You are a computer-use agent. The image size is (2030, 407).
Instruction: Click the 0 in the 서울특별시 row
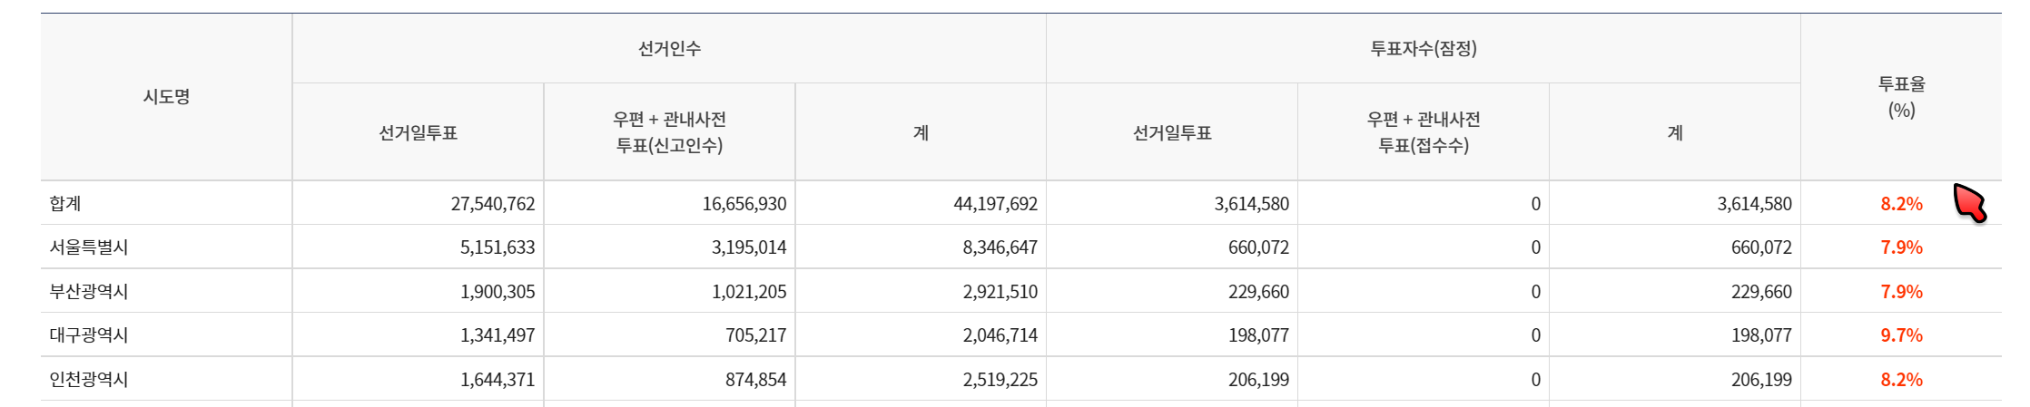pyautogui.click(x=1536, y=247)
